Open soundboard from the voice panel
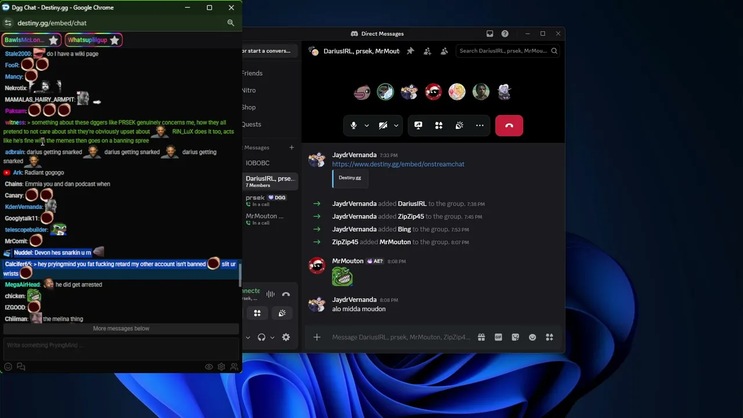Image resolution: width=743 pixels, height=418 pixels. coord(282,313)
